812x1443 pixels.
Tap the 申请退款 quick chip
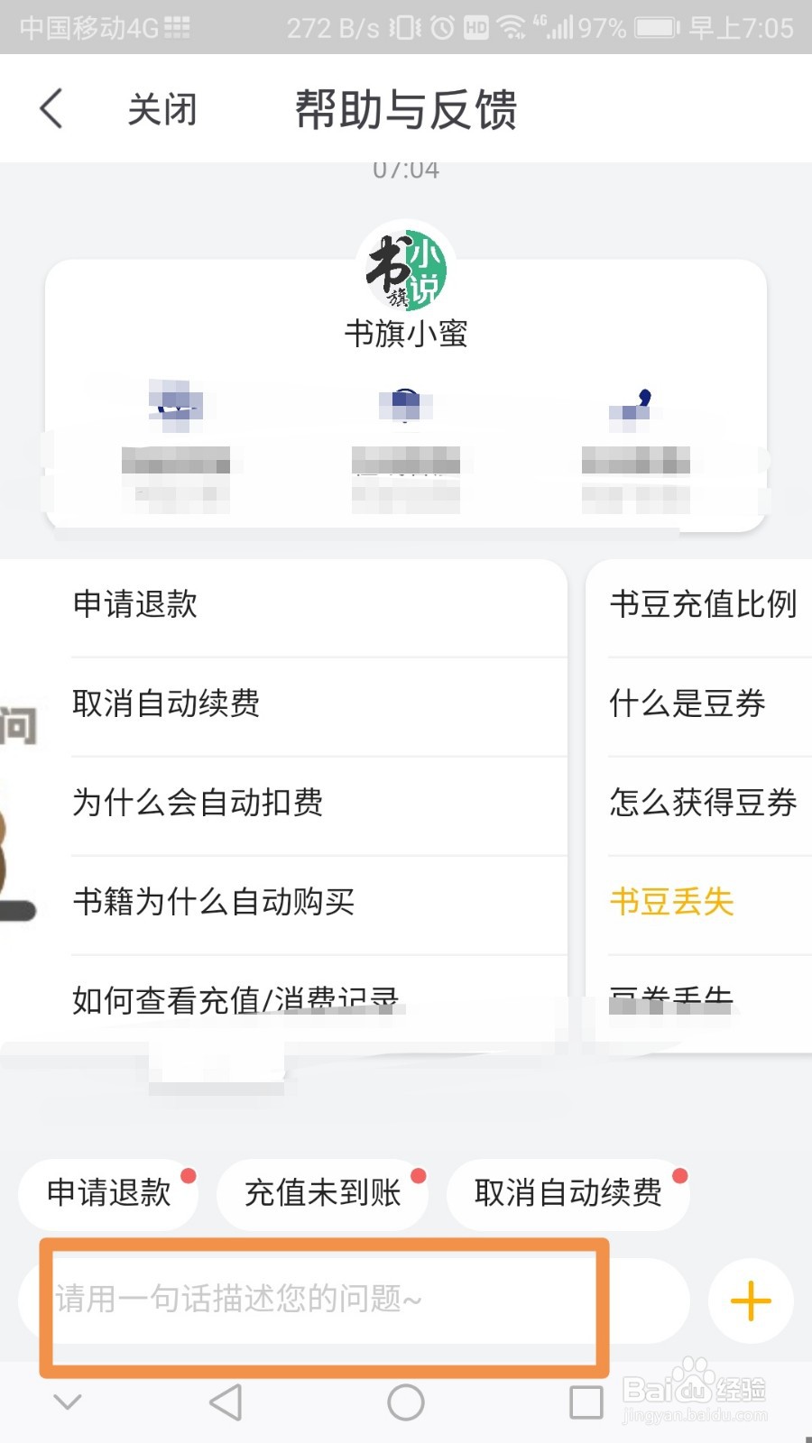coord(109,1193)
